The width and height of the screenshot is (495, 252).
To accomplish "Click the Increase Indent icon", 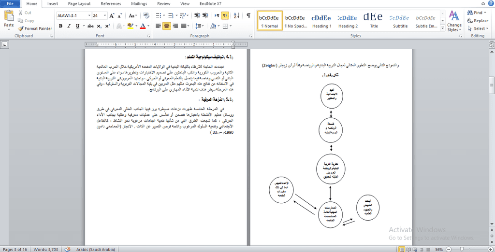I will coord(205,15).
